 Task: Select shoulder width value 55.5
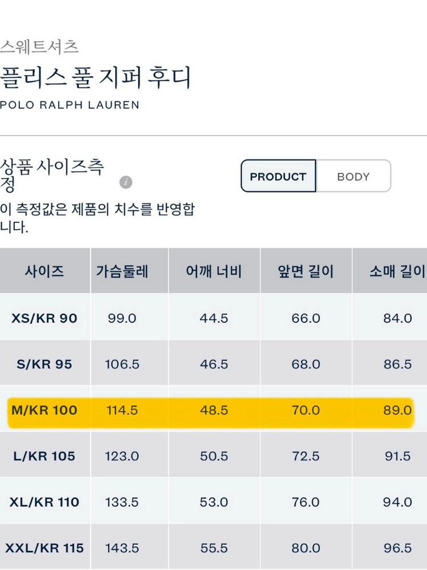[x=214, y=548]
